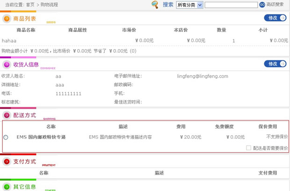Click 修改 button in 收货人信息 section
The image size is (290, 191).
click(x=275, y=64)
